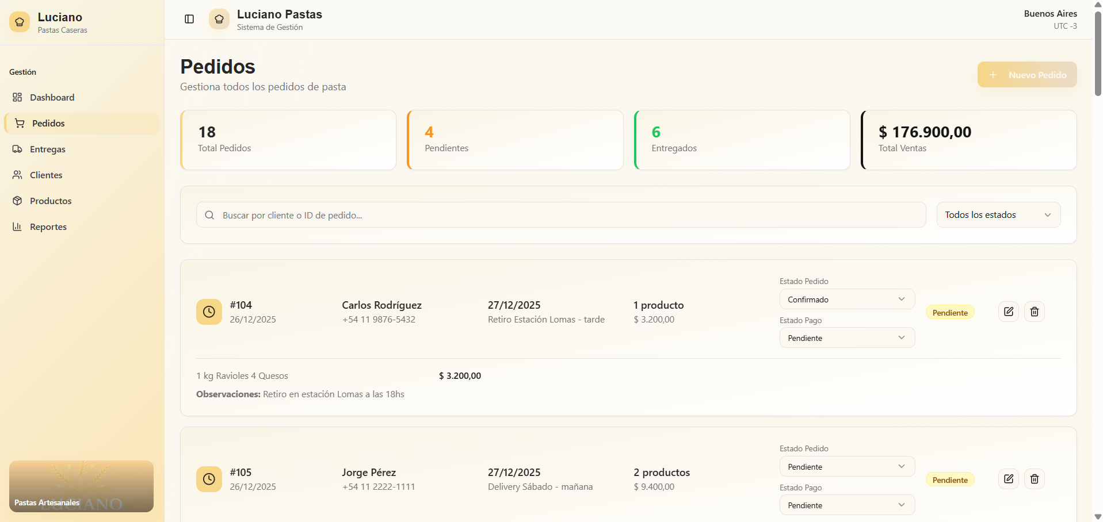The height and width of the screenshot is (522, 1103).
Task: Open Estado Pedido dropdown for order #105
Action: (847, 466)
